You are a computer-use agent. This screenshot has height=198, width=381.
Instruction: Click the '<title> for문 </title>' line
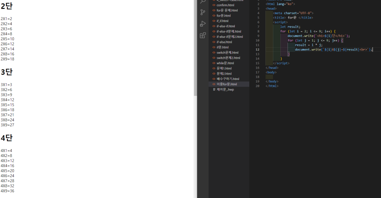(x=293, y=18)
